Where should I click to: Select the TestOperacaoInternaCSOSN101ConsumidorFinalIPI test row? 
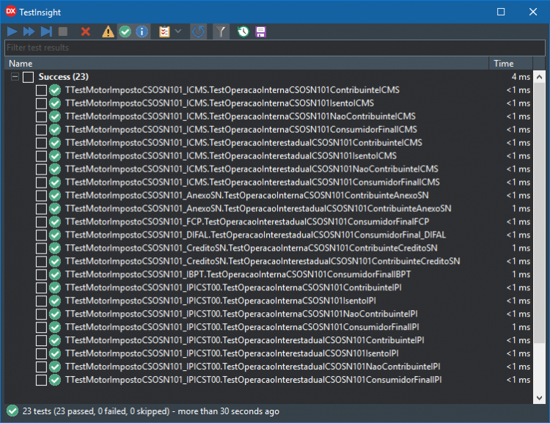(x=269, y=327)
